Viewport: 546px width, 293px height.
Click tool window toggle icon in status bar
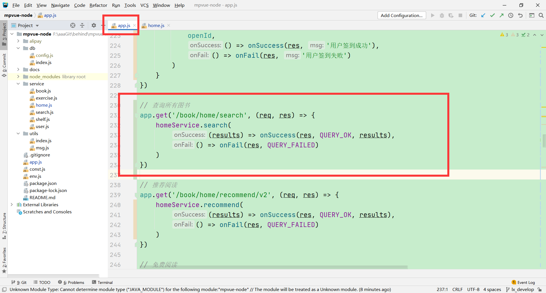coord(4,289)
